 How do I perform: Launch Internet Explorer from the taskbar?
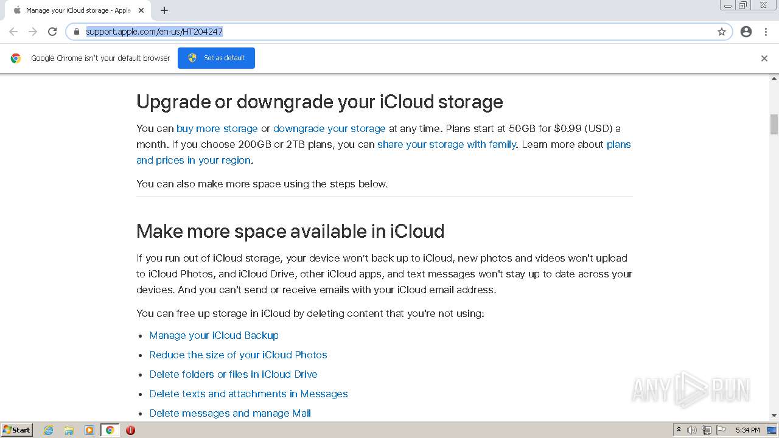point(49,430)
